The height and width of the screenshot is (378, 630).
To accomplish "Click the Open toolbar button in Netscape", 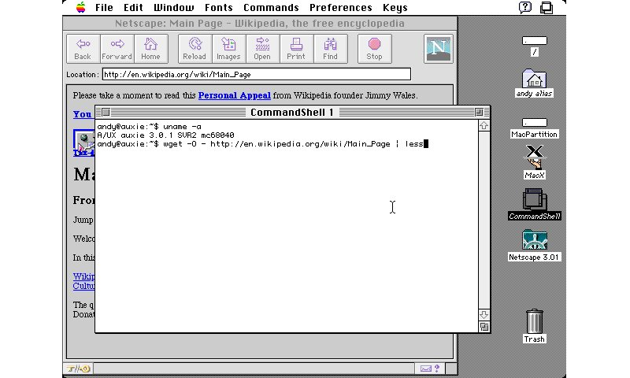I will [262, 49].
